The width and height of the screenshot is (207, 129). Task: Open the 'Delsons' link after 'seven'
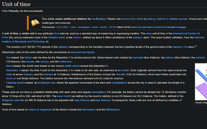coord(28,74)
